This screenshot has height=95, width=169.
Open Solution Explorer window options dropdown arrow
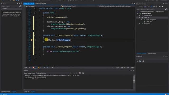tap(163, 4)
